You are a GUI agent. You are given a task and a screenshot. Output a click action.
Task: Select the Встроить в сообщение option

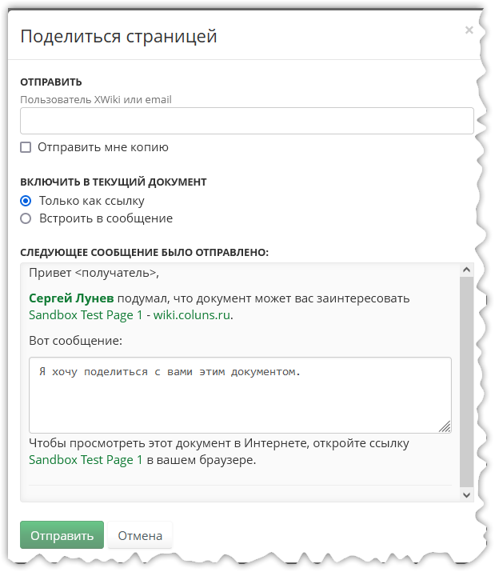click(26, 218)
